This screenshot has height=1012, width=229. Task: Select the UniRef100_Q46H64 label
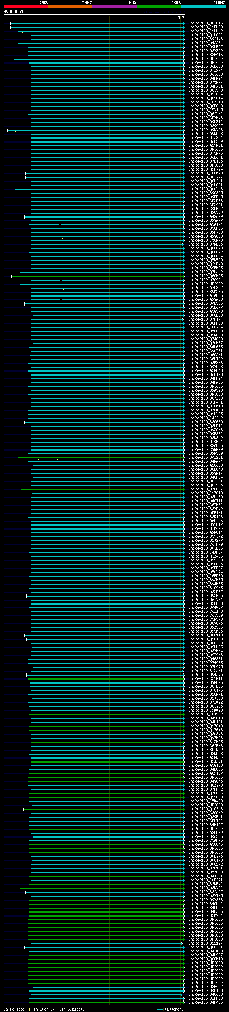[205, 477]
